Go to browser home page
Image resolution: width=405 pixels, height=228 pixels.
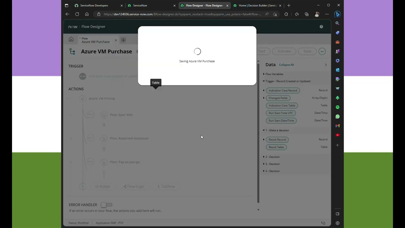tap(87, 14)
